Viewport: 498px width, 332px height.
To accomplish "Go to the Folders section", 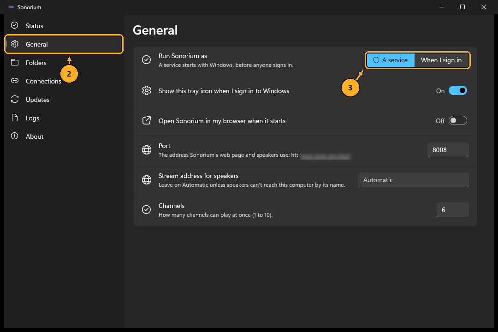I will tap(64, 63).
